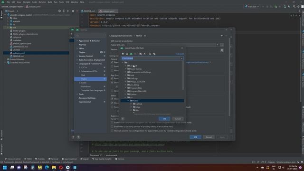Open path history dropdown in SDK chooser
This screenshot has width=304, height=171.
click(181, 58)
